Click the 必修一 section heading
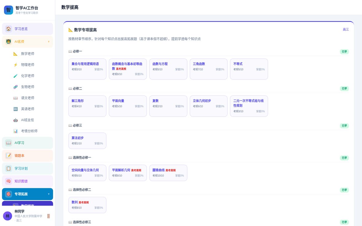 click(x=75, y=51)
